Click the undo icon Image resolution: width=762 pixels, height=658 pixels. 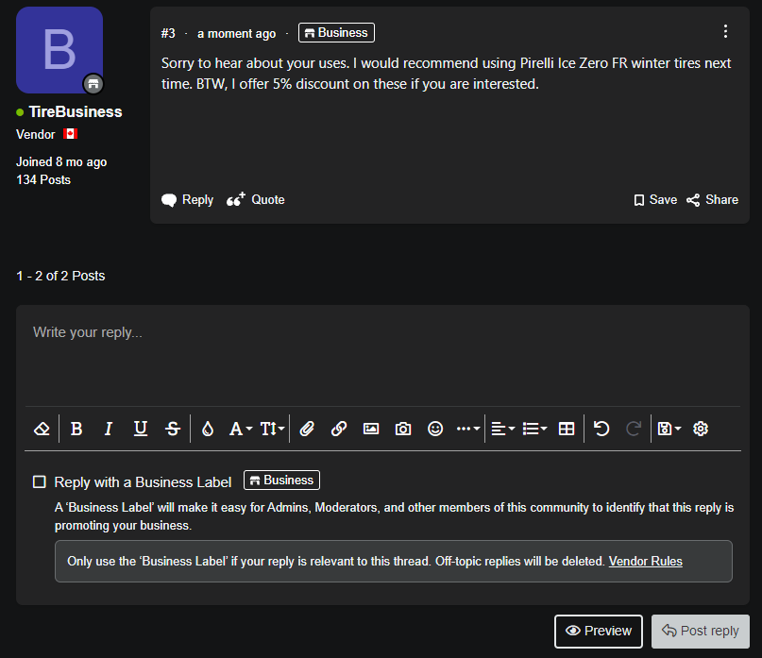coord(601,429)
